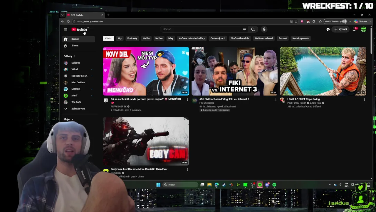Open Discord from the taskbar
The width and height of the screenshot is (376, 212).
[267, 185]
